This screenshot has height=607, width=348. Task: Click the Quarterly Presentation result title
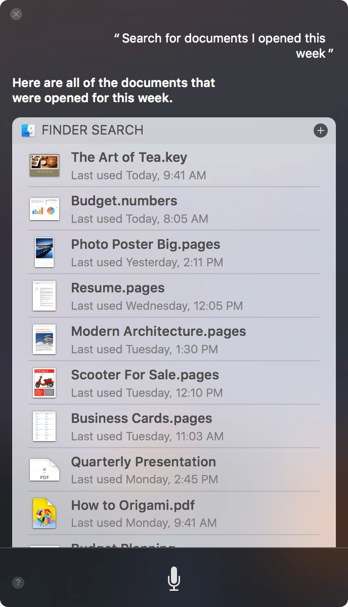click(x=144, y=462)
